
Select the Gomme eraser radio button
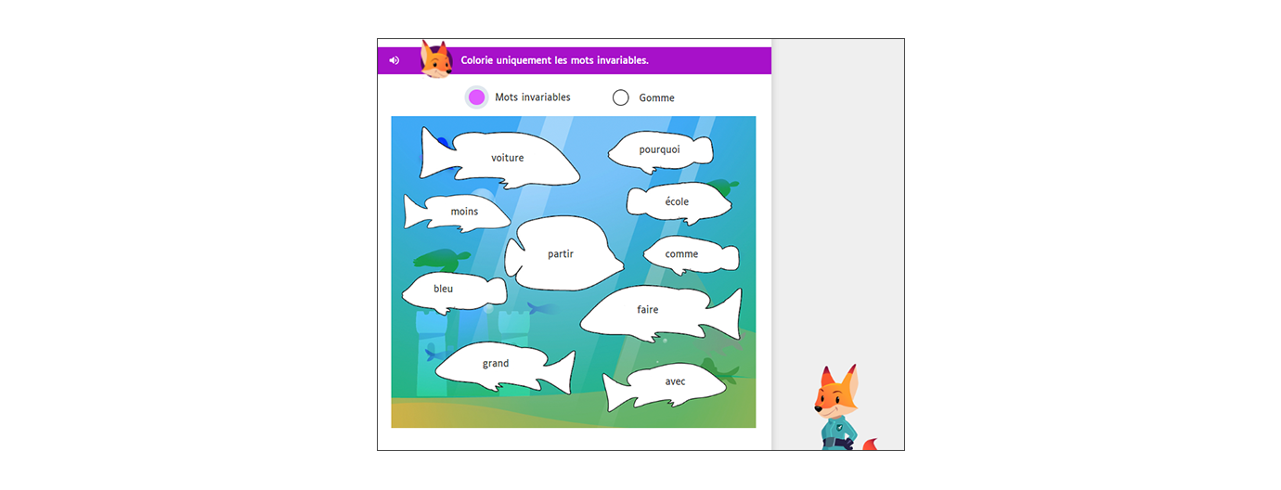[621, 97]
